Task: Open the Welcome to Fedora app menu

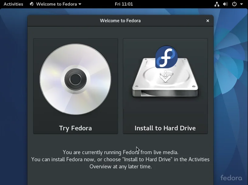Action: coord(55,4)
